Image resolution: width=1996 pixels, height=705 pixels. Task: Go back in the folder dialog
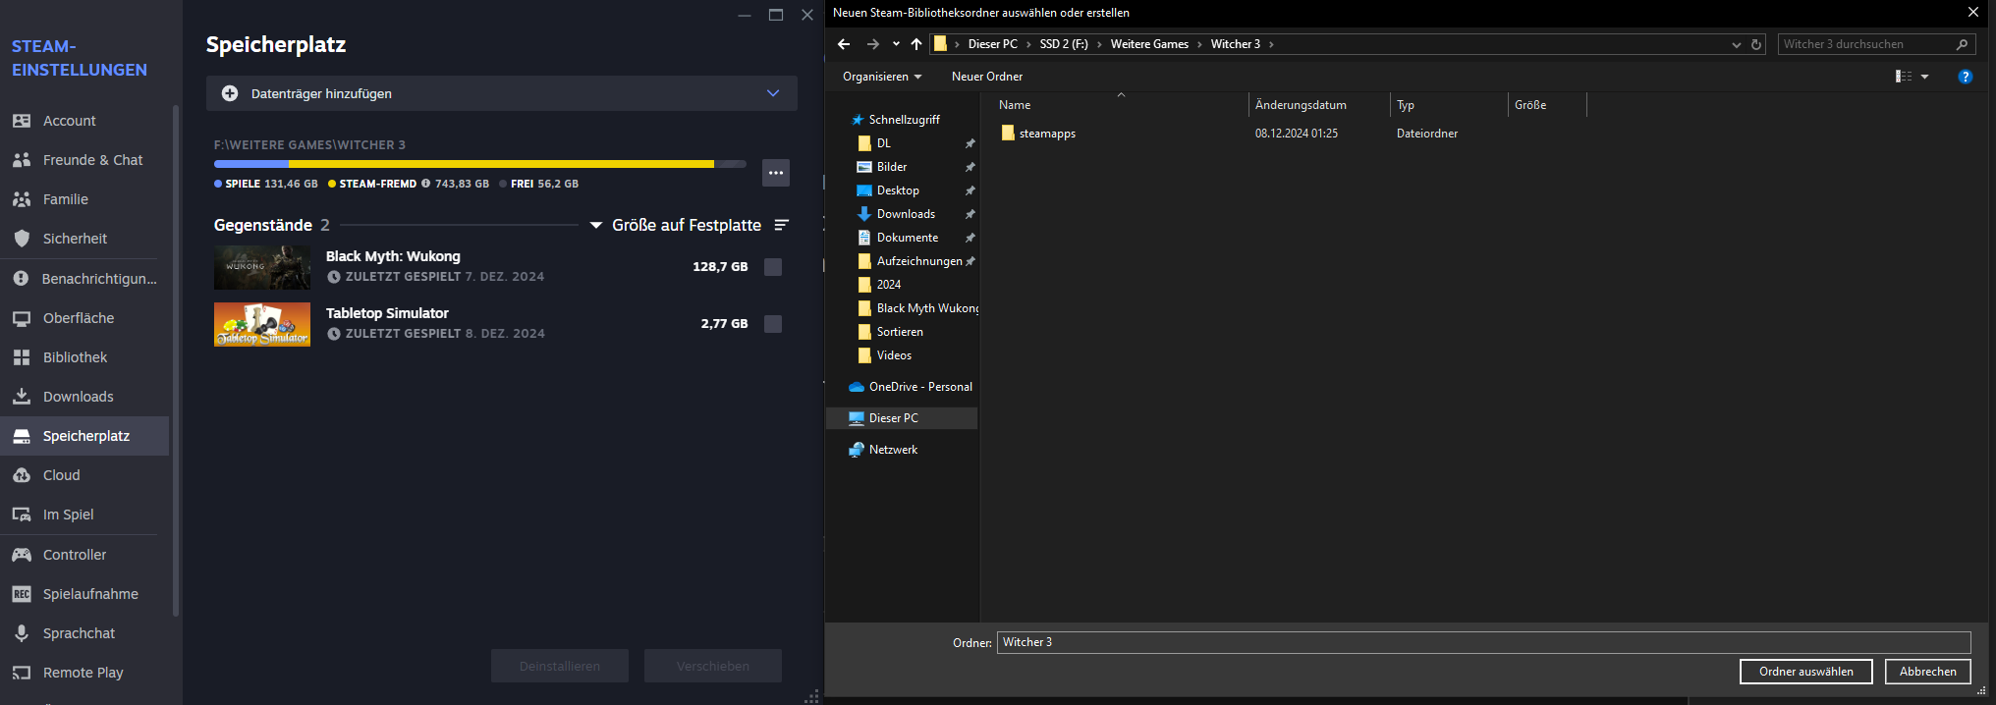click(844, 44)
